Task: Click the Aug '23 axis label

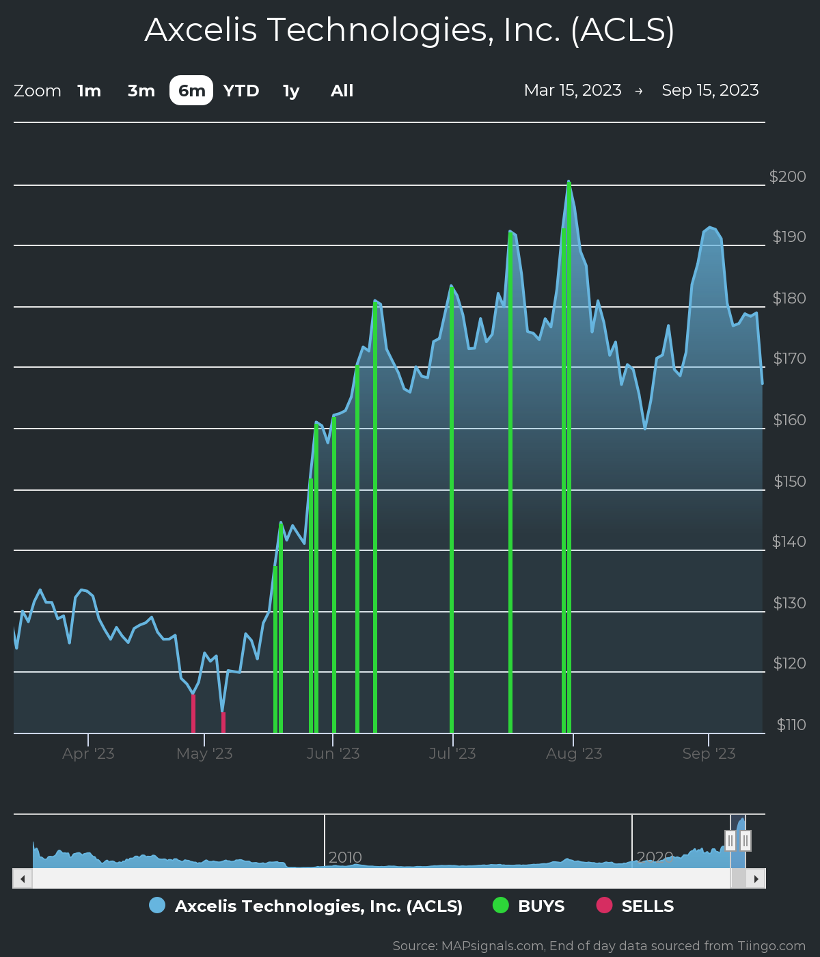Action: coord(574,753)
